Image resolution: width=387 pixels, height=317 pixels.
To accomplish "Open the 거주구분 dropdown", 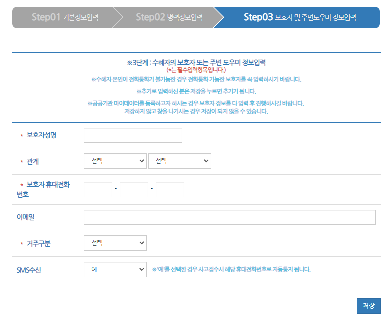I will click(x=115, y=243).
